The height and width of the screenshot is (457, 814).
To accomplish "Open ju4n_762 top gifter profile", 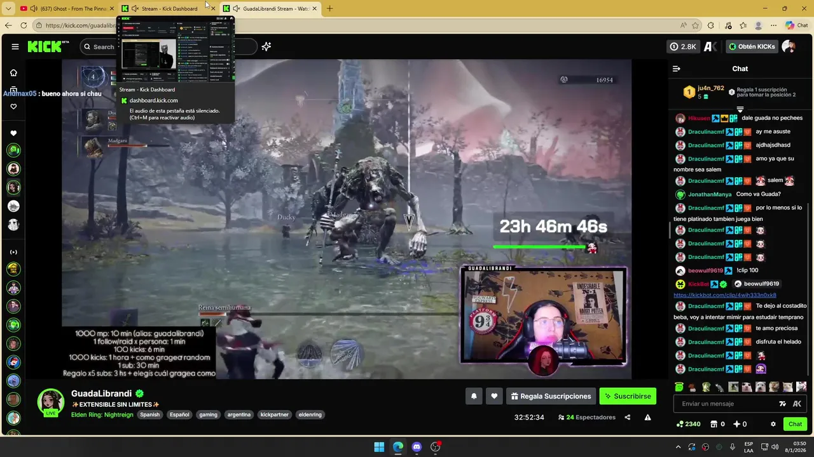I will point(710,88).
